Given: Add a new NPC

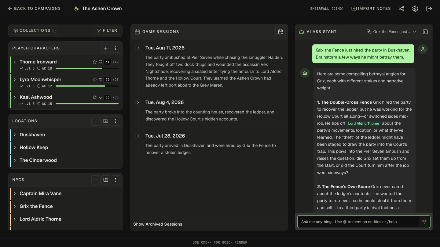Looking at the screenshot, I should 96,180.
